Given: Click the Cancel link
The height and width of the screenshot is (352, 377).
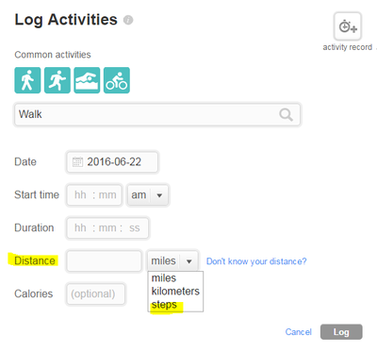Looking at the screenshot, I should pyautogui.click(x=299, y=332).
